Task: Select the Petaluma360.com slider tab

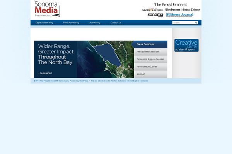Action: 151,67
